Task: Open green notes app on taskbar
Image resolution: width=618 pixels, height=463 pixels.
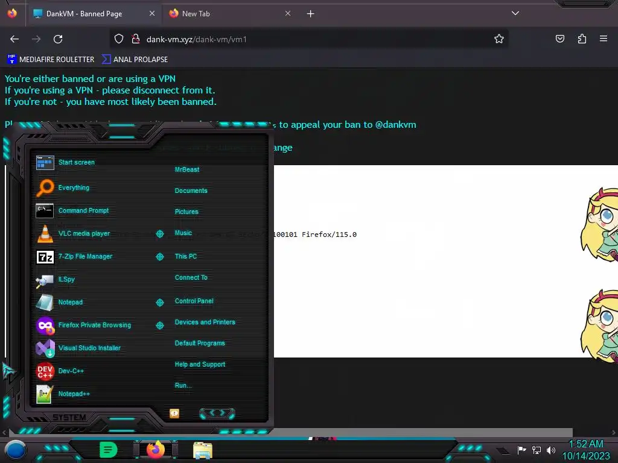Action: (x=109, y=450)
